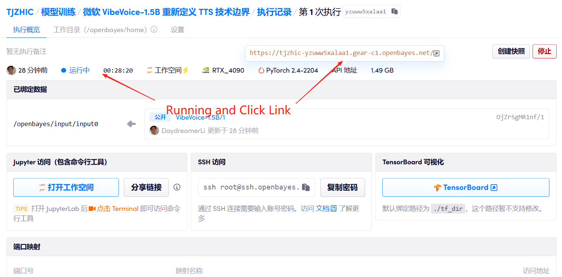Click the 模型训练 breadcrumb link

coord(58,12)
